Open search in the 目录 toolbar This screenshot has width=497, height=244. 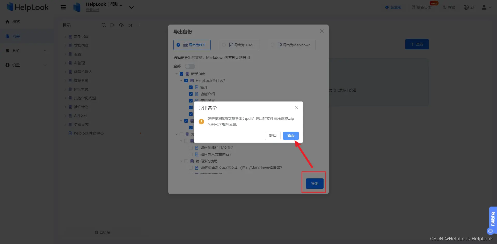(x=104, y=25)
